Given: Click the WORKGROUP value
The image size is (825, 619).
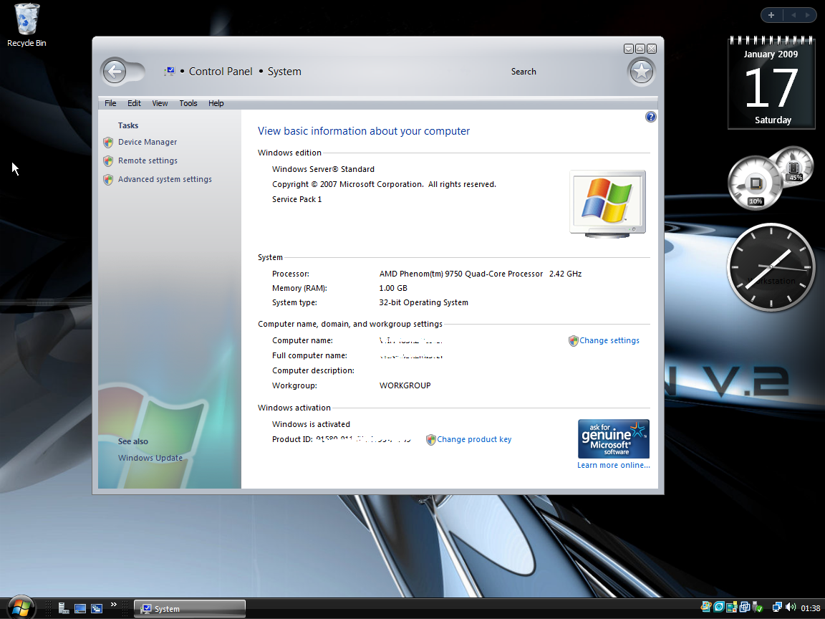Looking at the screenshot, I should click(405, 386).
